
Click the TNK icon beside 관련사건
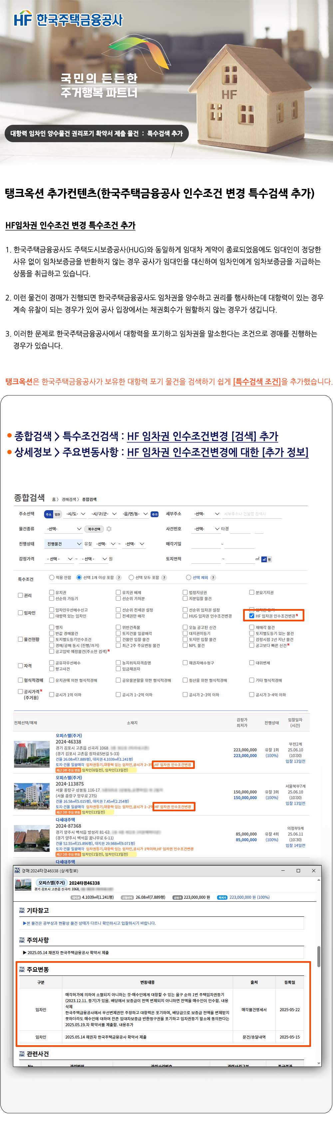point(22,1054)
